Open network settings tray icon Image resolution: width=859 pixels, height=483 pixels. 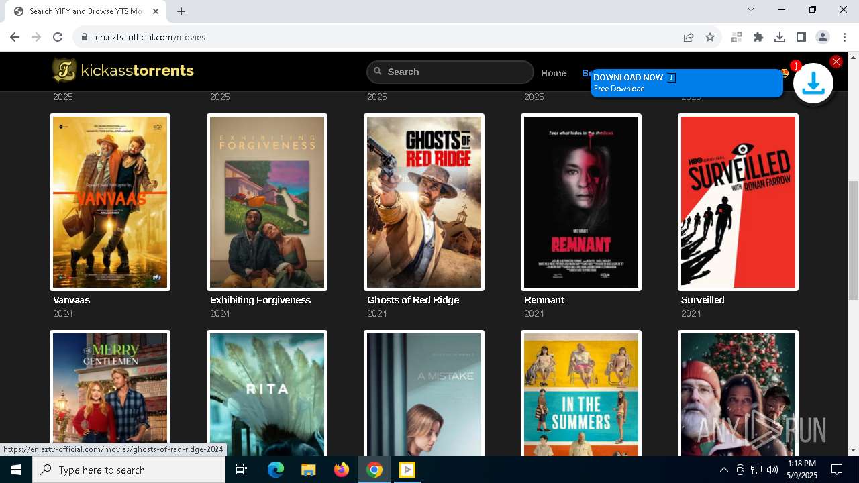coord(756,470)
